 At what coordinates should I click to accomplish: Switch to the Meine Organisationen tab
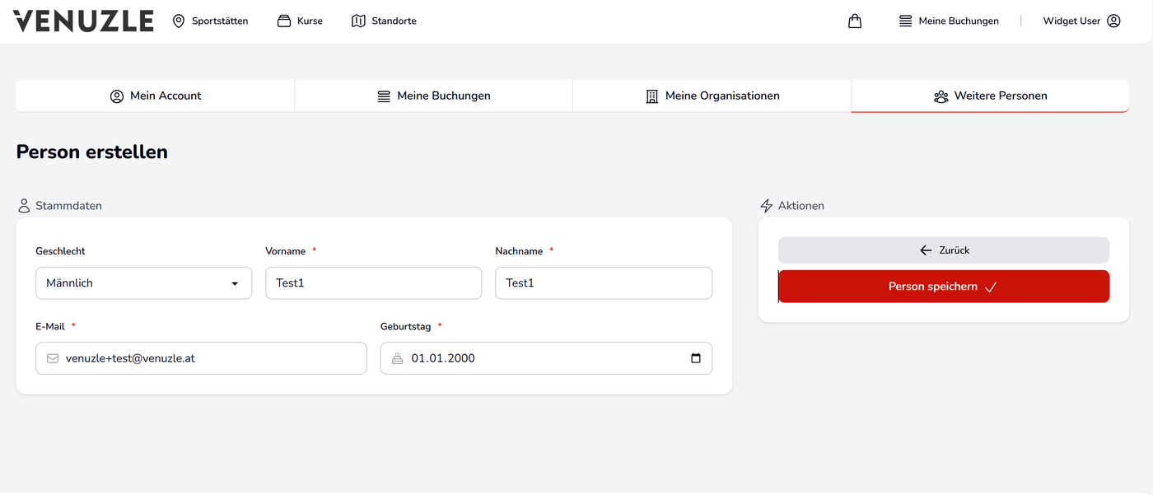(712, 96)
